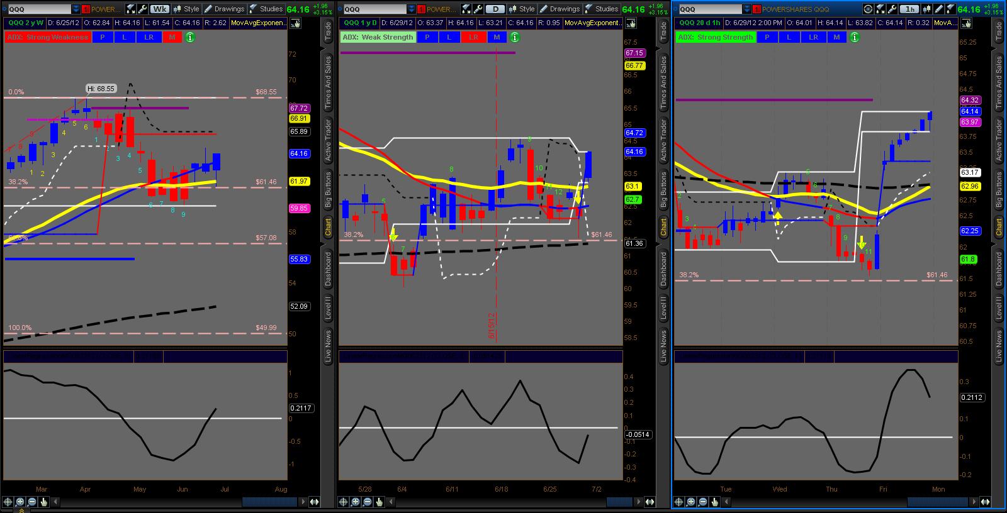Toggle the L button on the weekly chart

tap(125, 37)
